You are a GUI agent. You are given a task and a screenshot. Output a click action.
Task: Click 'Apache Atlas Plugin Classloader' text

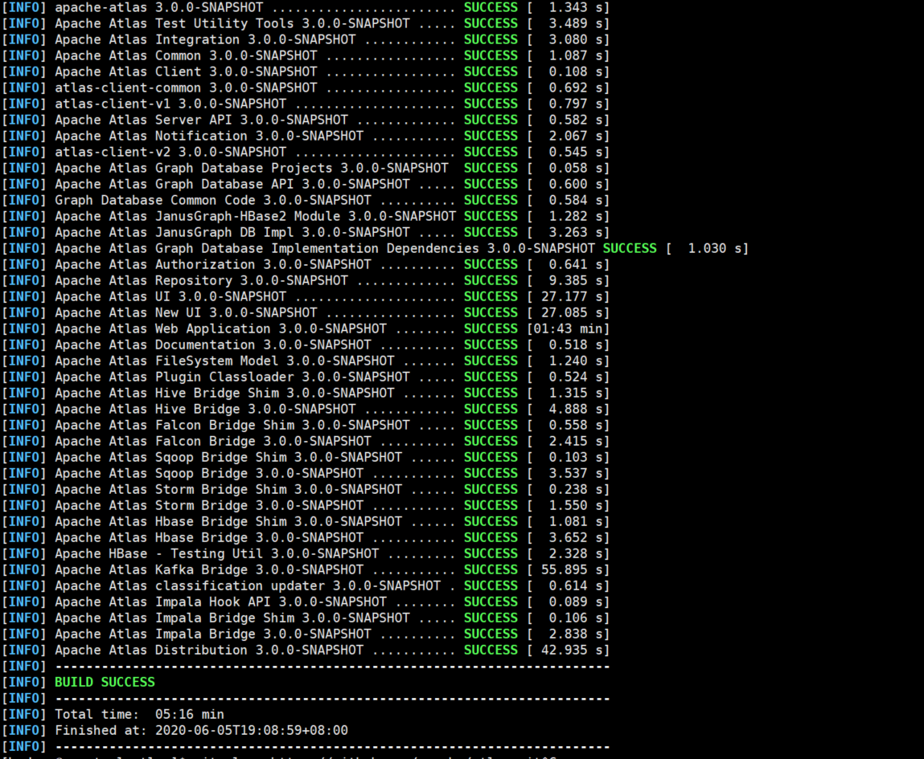(174, 377)
